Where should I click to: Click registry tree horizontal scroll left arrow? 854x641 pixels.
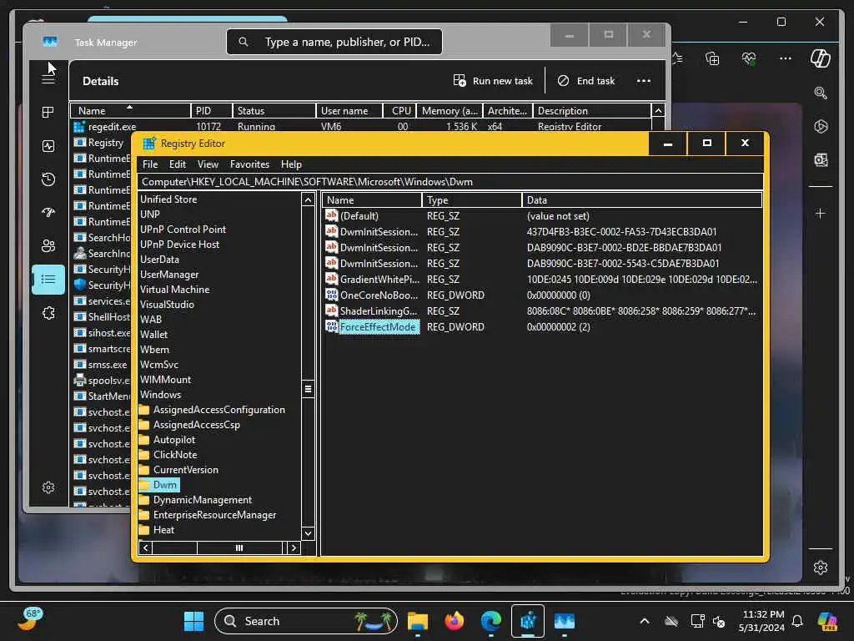(145, 548)
